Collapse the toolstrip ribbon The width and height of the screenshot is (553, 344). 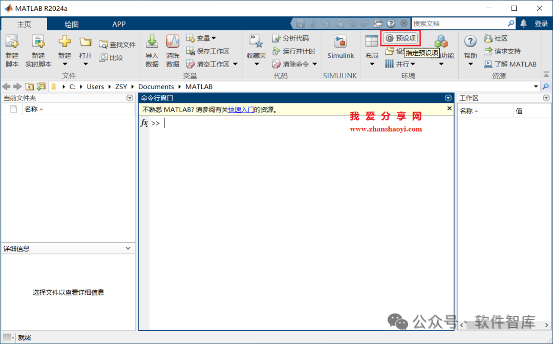tap(546, 74)
